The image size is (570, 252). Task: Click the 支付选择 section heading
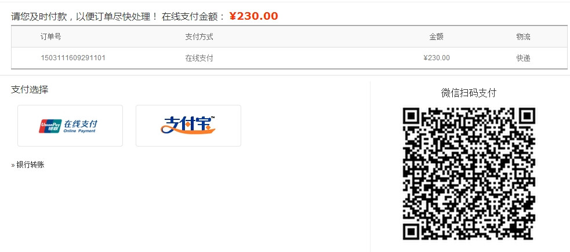click(30, 90)
